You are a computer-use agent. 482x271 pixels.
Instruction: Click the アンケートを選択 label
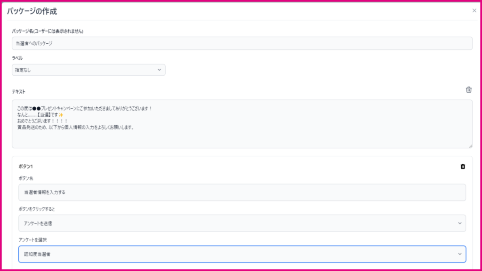[32, 240]
